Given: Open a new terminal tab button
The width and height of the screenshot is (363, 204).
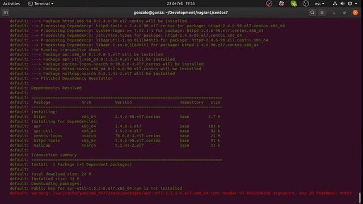Looking at the screenshot, I should coord(6,12).
